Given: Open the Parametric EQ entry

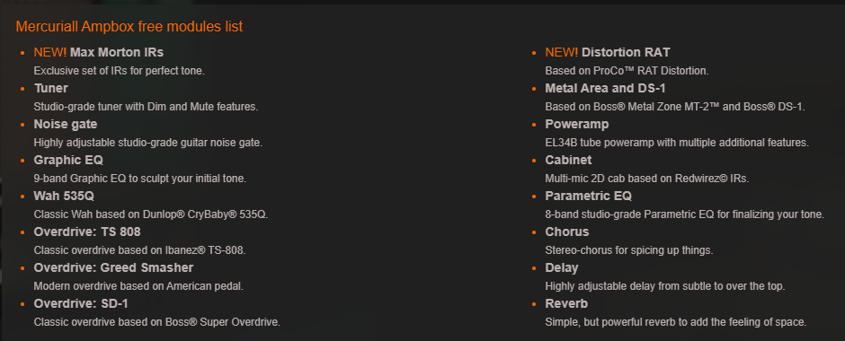Looking at the screenshot, I should pos(589,196).
